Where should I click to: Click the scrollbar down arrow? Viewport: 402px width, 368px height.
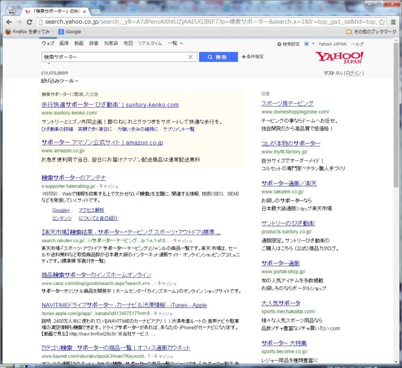tap(396, 361)
